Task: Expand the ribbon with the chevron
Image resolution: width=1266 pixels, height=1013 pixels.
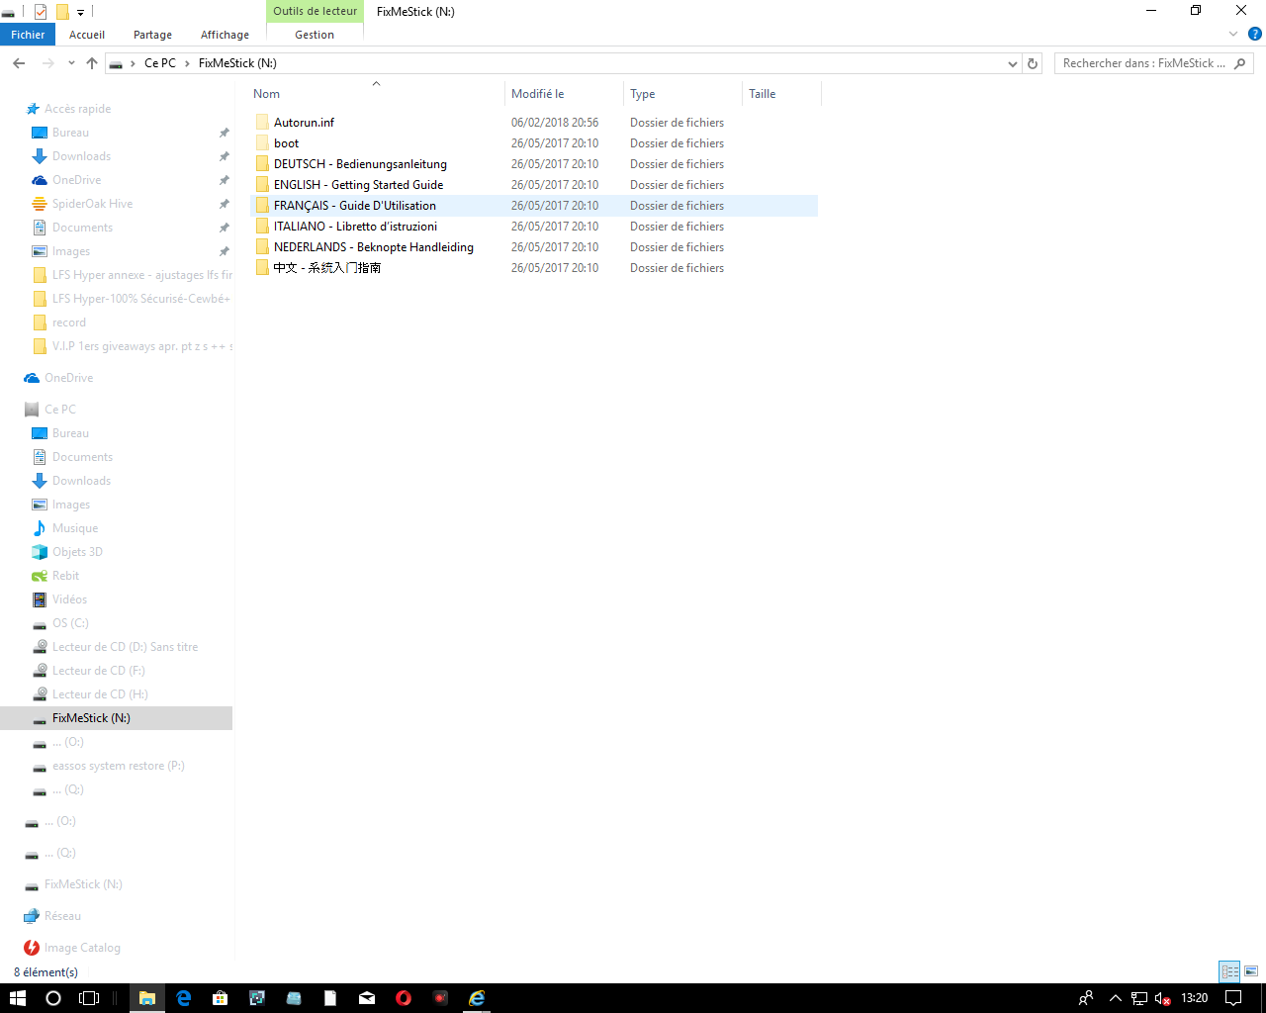Action: (x=1233, y=35)
